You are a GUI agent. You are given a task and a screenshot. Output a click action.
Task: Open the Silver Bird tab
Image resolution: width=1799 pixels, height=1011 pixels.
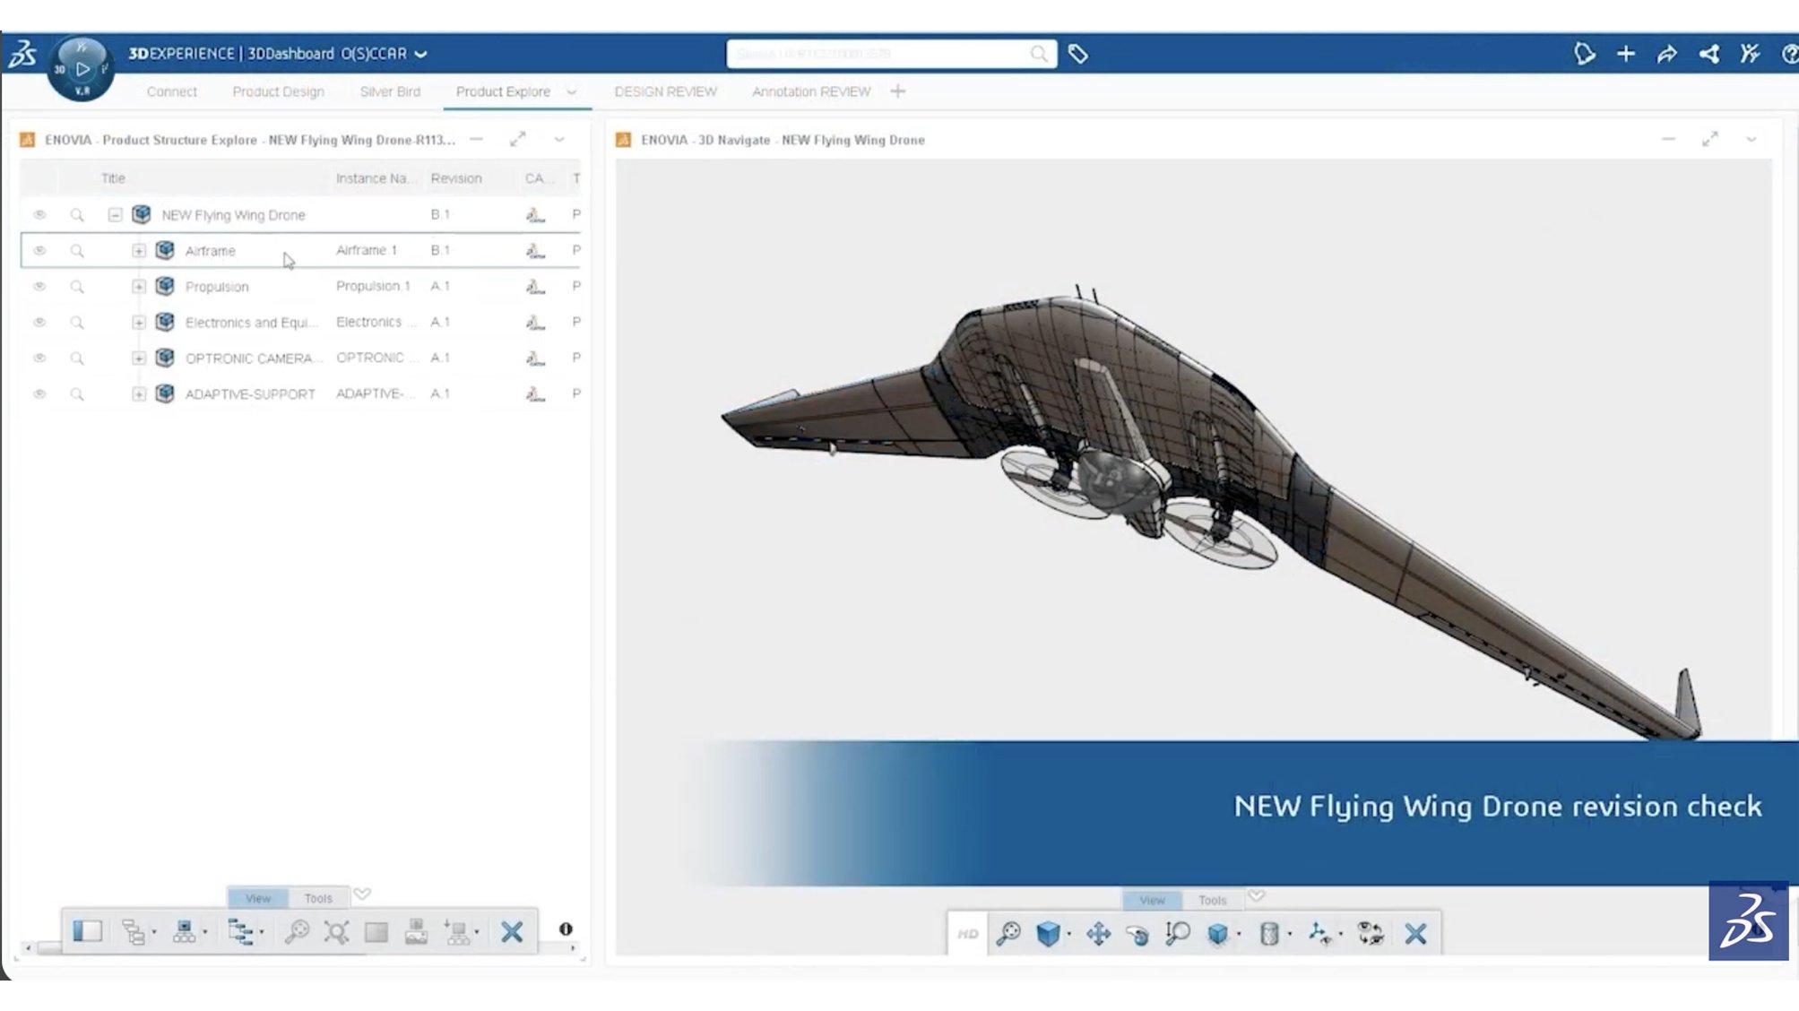tap(390, 91)
